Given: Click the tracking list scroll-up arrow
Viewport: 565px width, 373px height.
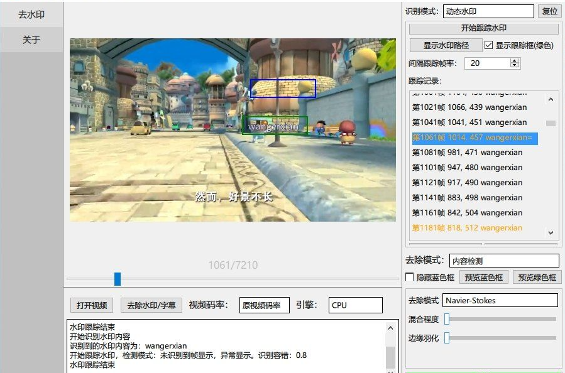Looking at the screenshot, I should point(551,99).
